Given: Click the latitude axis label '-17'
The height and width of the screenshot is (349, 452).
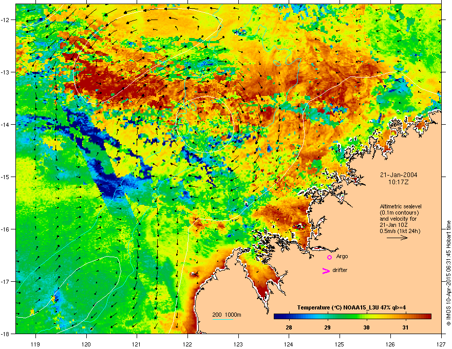Looking at the screenshot, I should [6, 281].
